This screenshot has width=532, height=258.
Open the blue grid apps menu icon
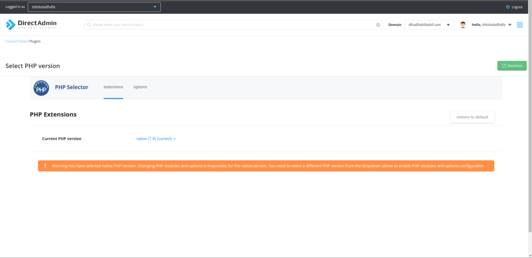[x=520, y=25]
